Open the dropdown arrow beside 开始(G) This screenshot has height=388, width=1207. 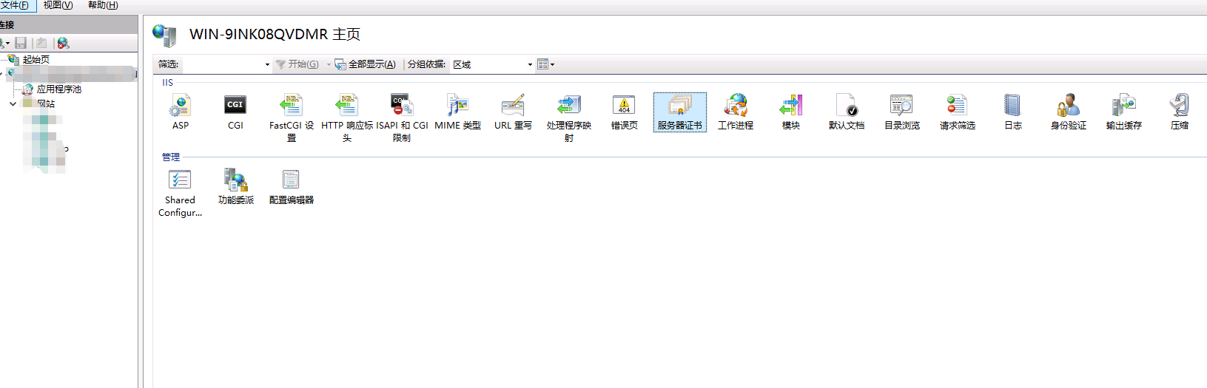click(329, 65)
